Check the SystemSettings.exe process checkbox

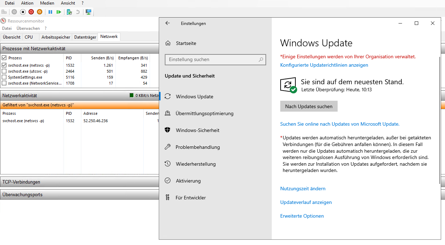pyautogui.click(x=4, y=77)
